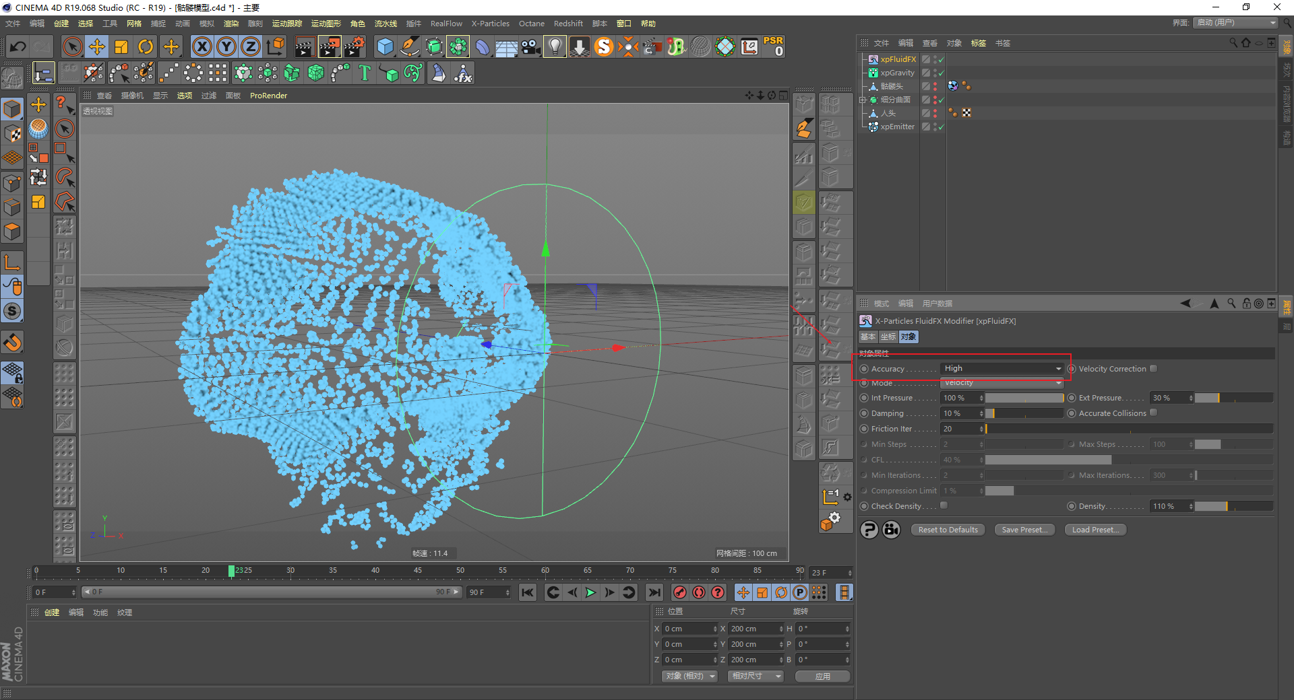Open the 相对尺寸 size mode dropdown
1294x700 pixels.
756,676
